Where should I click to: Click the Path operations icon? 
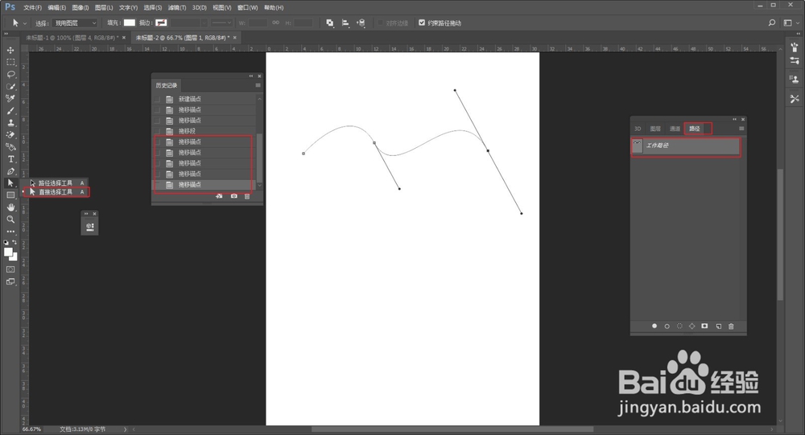pyautogui.click(x=329, y=23)
